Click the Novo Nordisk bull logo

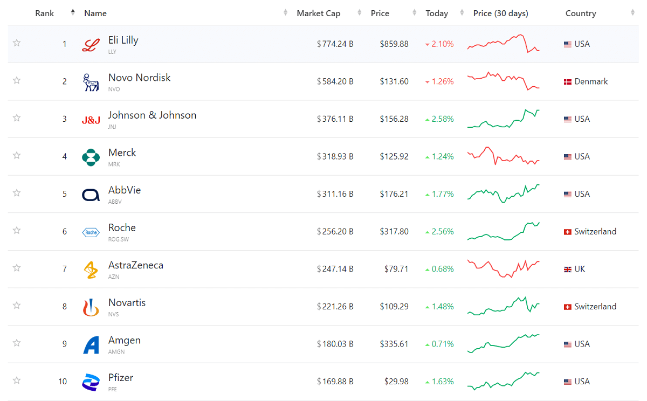91,82
